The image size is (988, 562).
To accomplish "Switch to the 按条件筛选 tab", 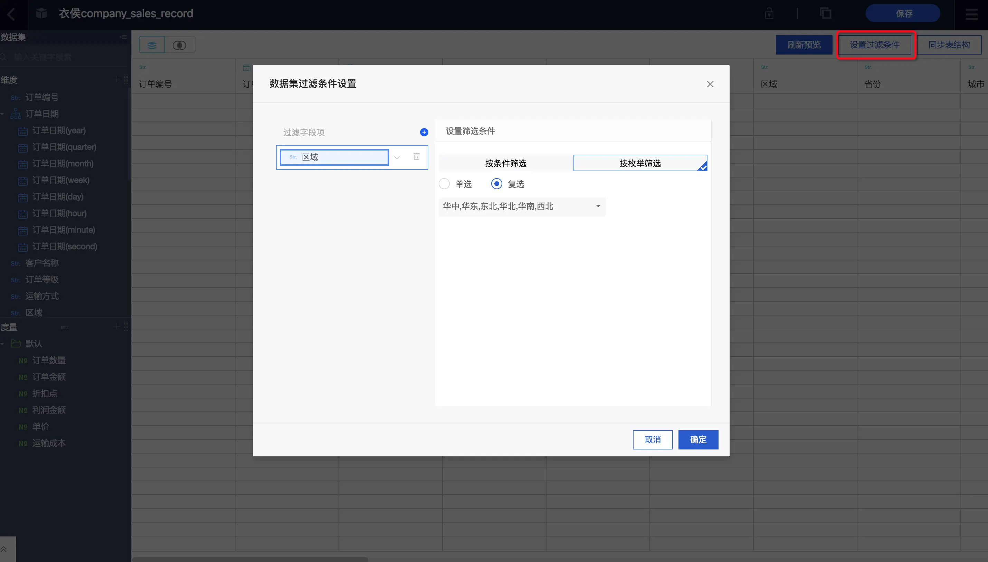I will pos(505,163).
